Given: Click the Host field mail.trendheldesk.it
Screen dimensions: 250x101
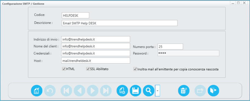Looking at the screenshot, I should pyautogui.click(x=96, y=60).
